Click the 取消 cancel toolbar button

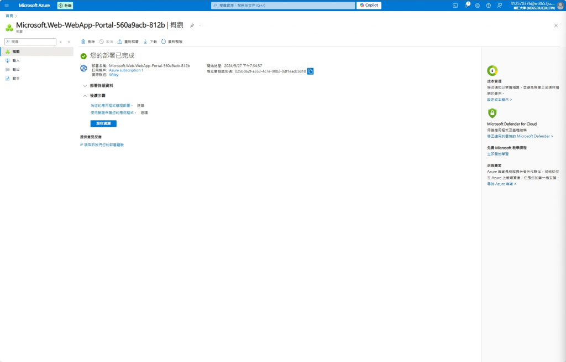[106, 42]
